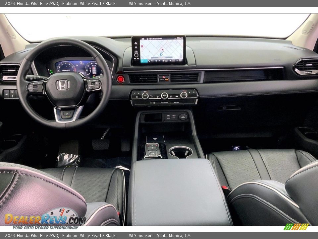Click the tachometer gauge in the instrument cluster
Screen dimensions: 318x239
[x=66, y=67]
